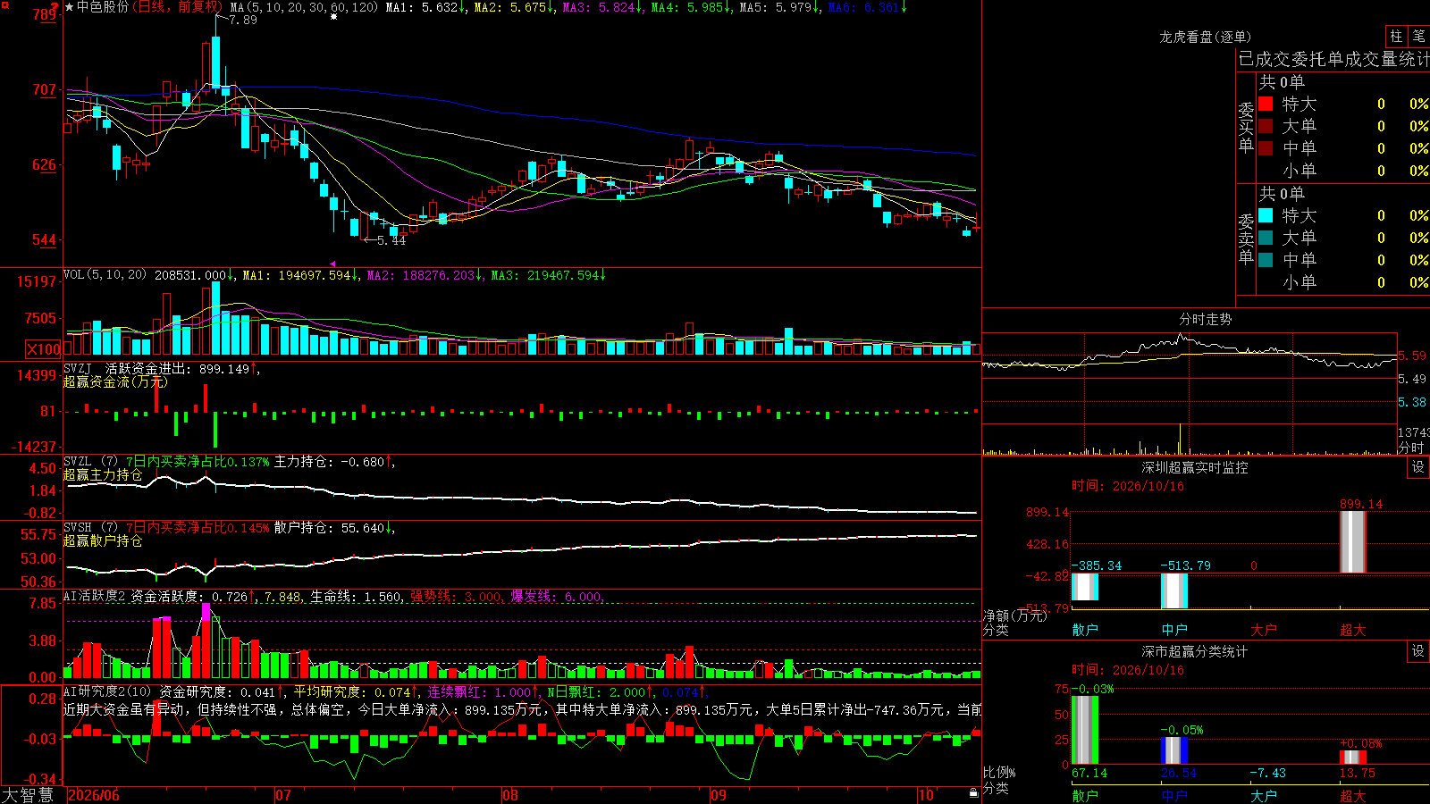Click cyan swatch for 委卖单 特大
Viewport: 1430px width, 804px height.
[x=1266, y=215]
